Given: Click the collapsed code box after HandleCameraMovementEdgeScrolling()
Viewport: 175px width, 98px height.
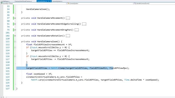Looking at the screenshot, I should pos(84,24).
